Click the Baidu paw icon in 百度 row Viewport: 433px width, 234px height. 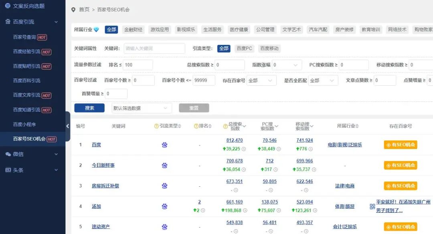pyautogui.click(x=165, y=145)
